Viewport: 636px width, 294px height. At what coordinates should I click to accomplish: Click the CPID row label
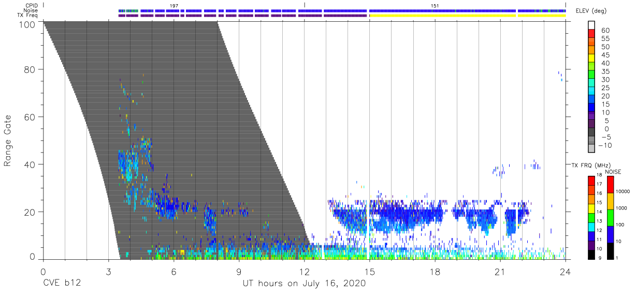31,5
